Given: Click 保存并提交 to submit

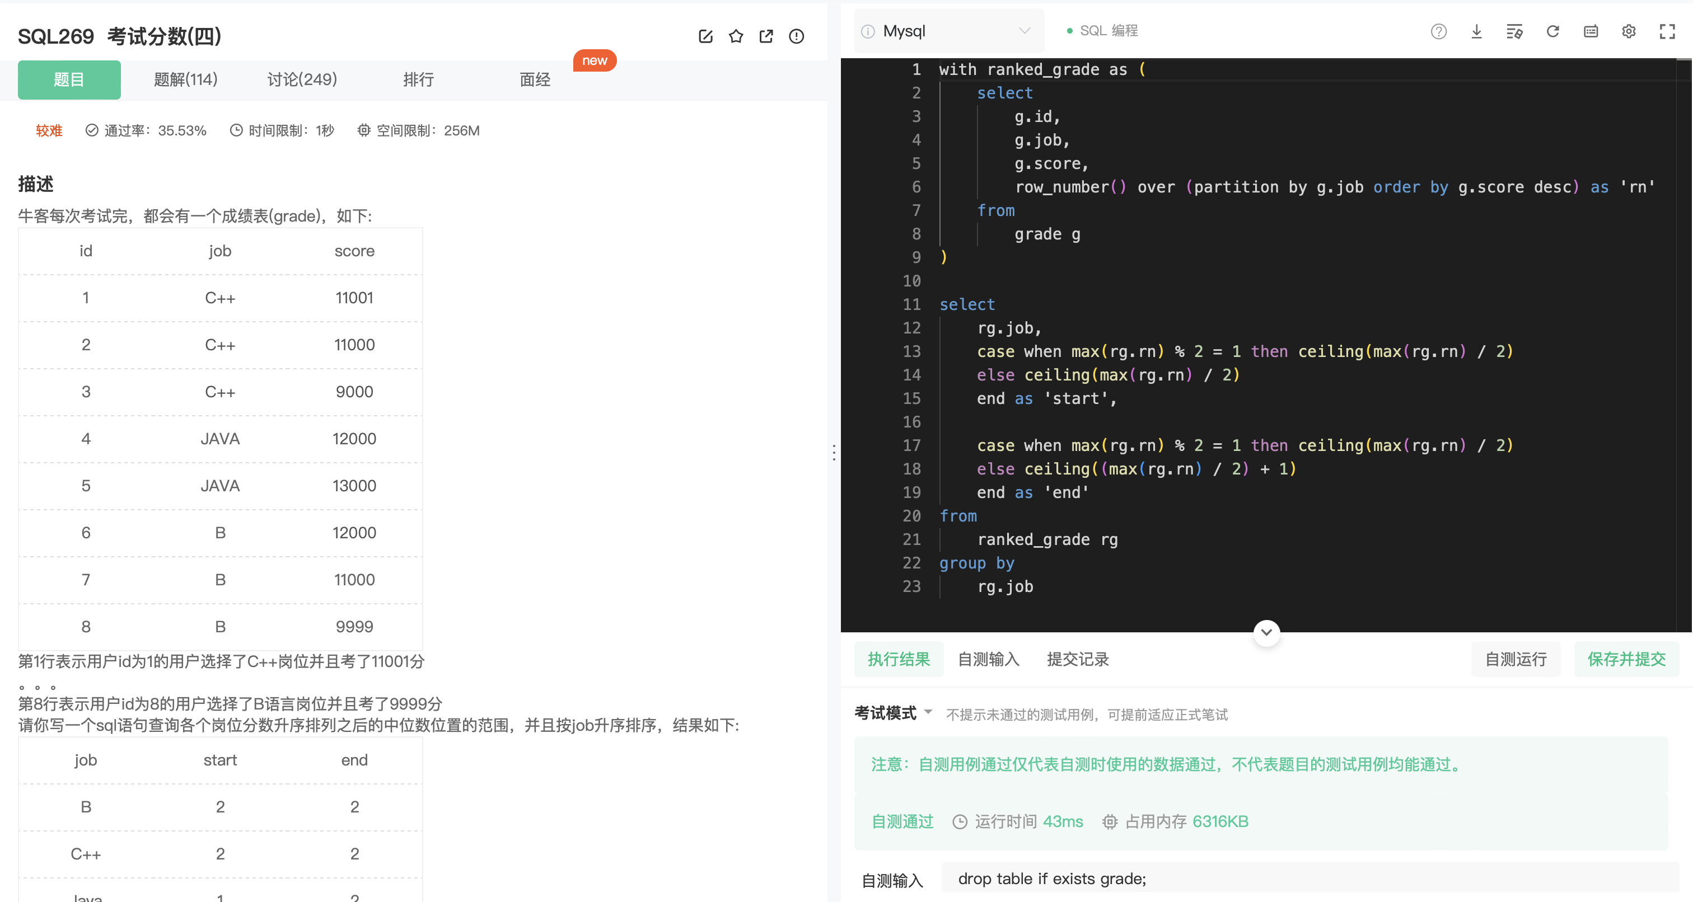Looking at the screenshot, I should click(x=1626, y=659).
